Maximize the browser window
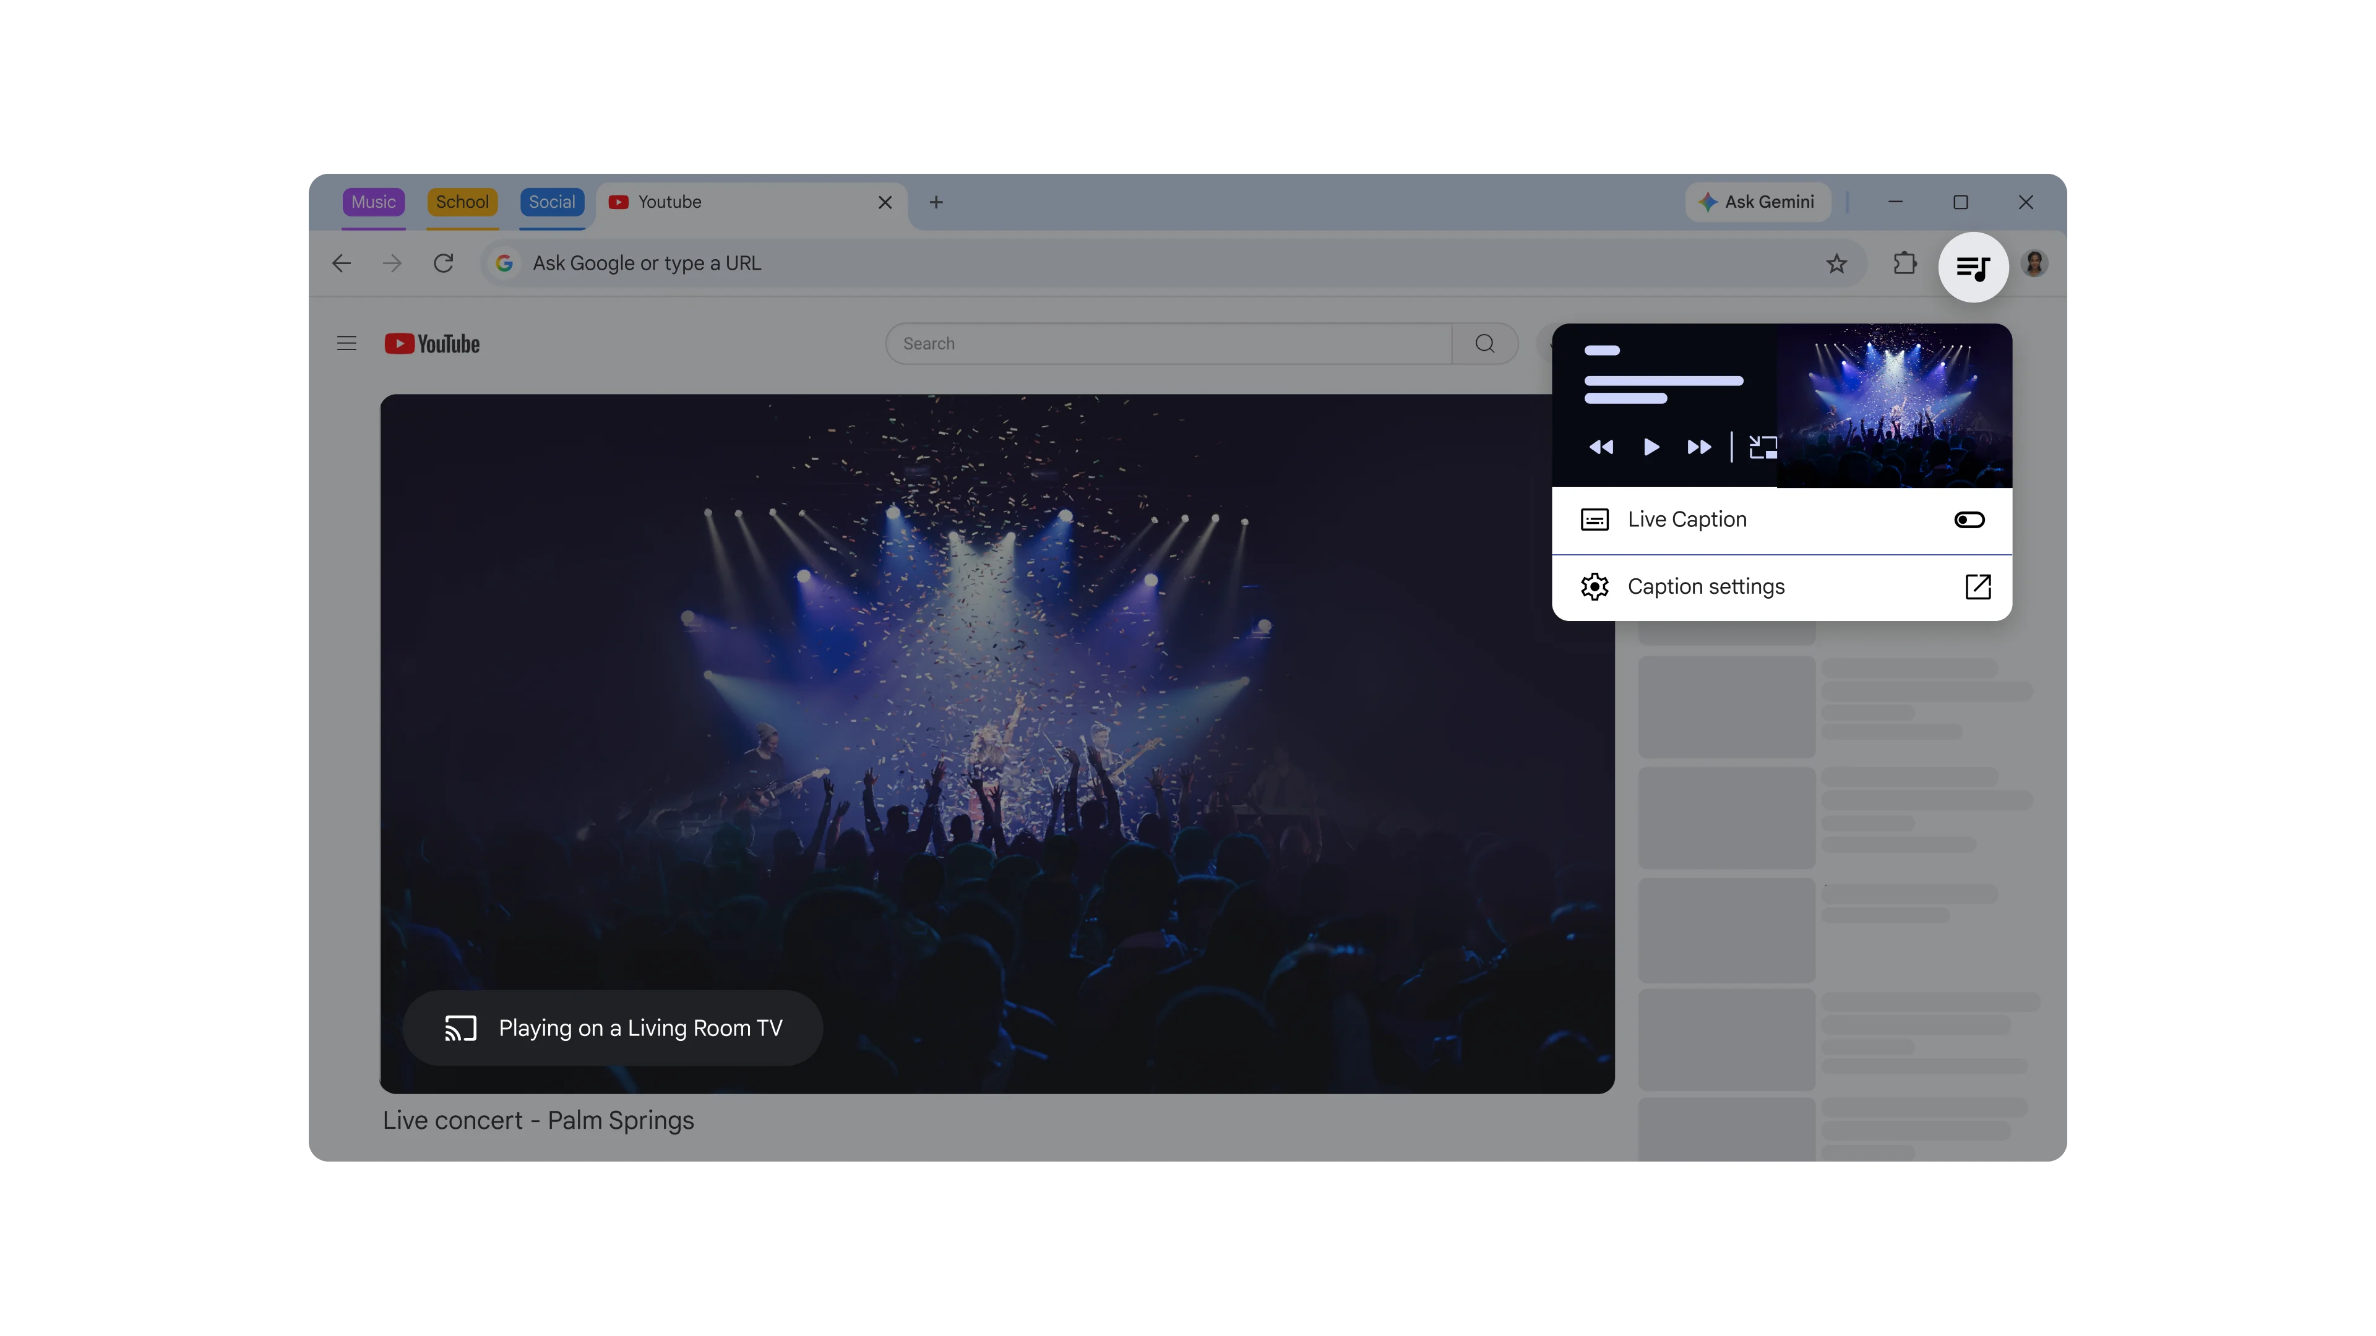This screenshot has width=2376, height=1336. 1961,202
